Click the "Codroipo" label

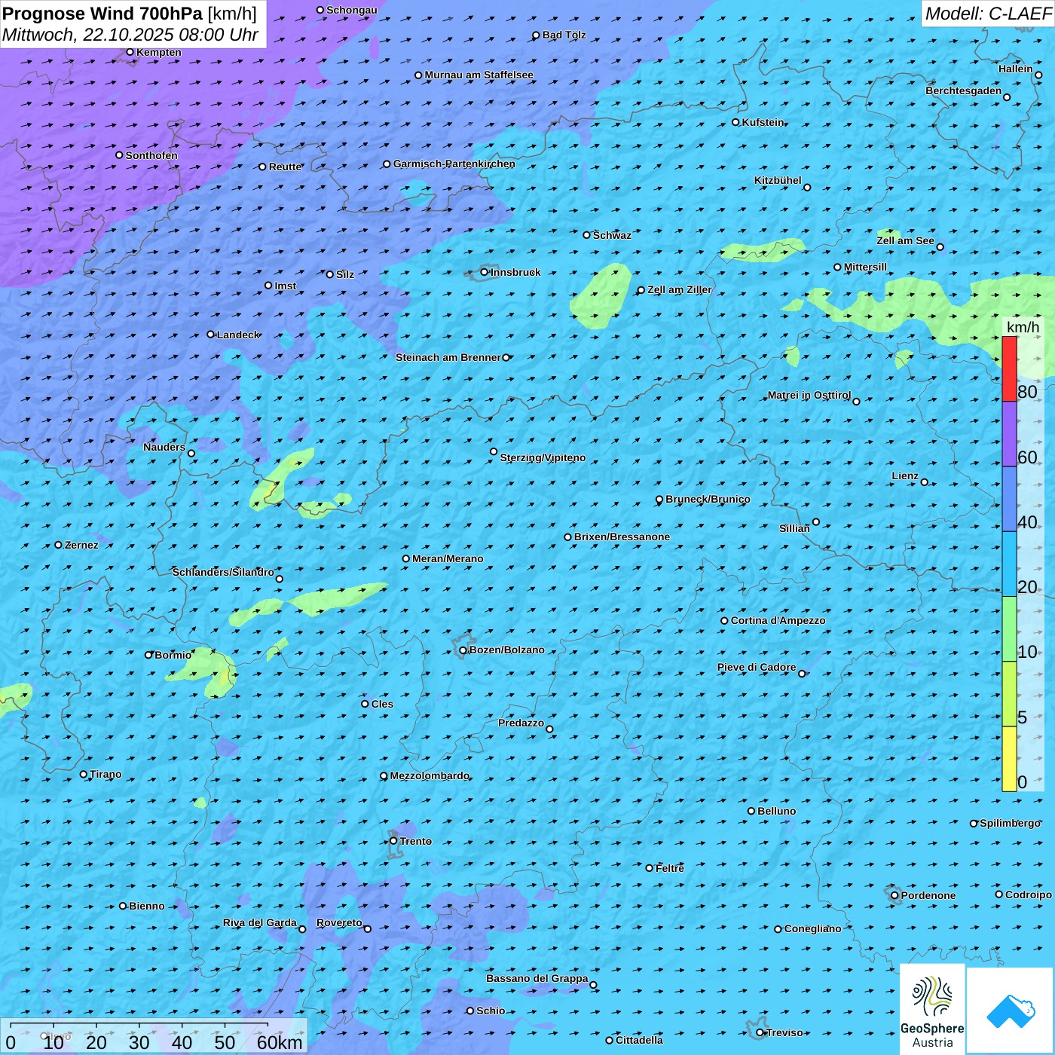[x=1029, y=894]
